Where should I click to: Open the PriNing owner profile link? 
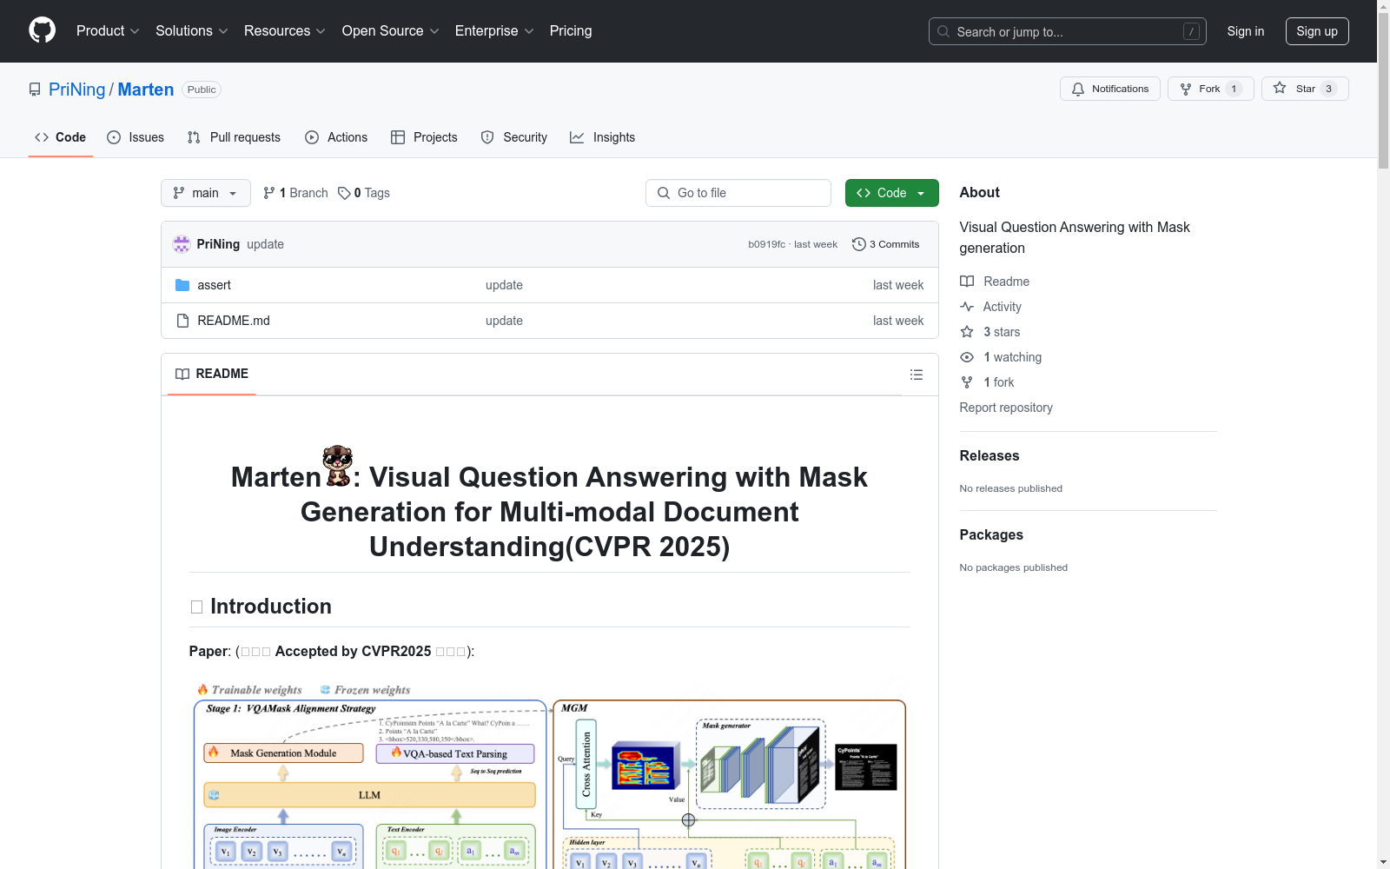(x=76, y=90)
